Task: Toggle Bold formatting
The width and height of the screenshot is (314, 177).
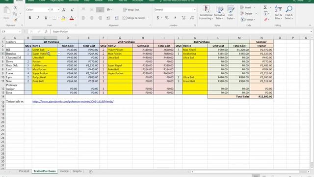Action: click(x=30, y=18)
